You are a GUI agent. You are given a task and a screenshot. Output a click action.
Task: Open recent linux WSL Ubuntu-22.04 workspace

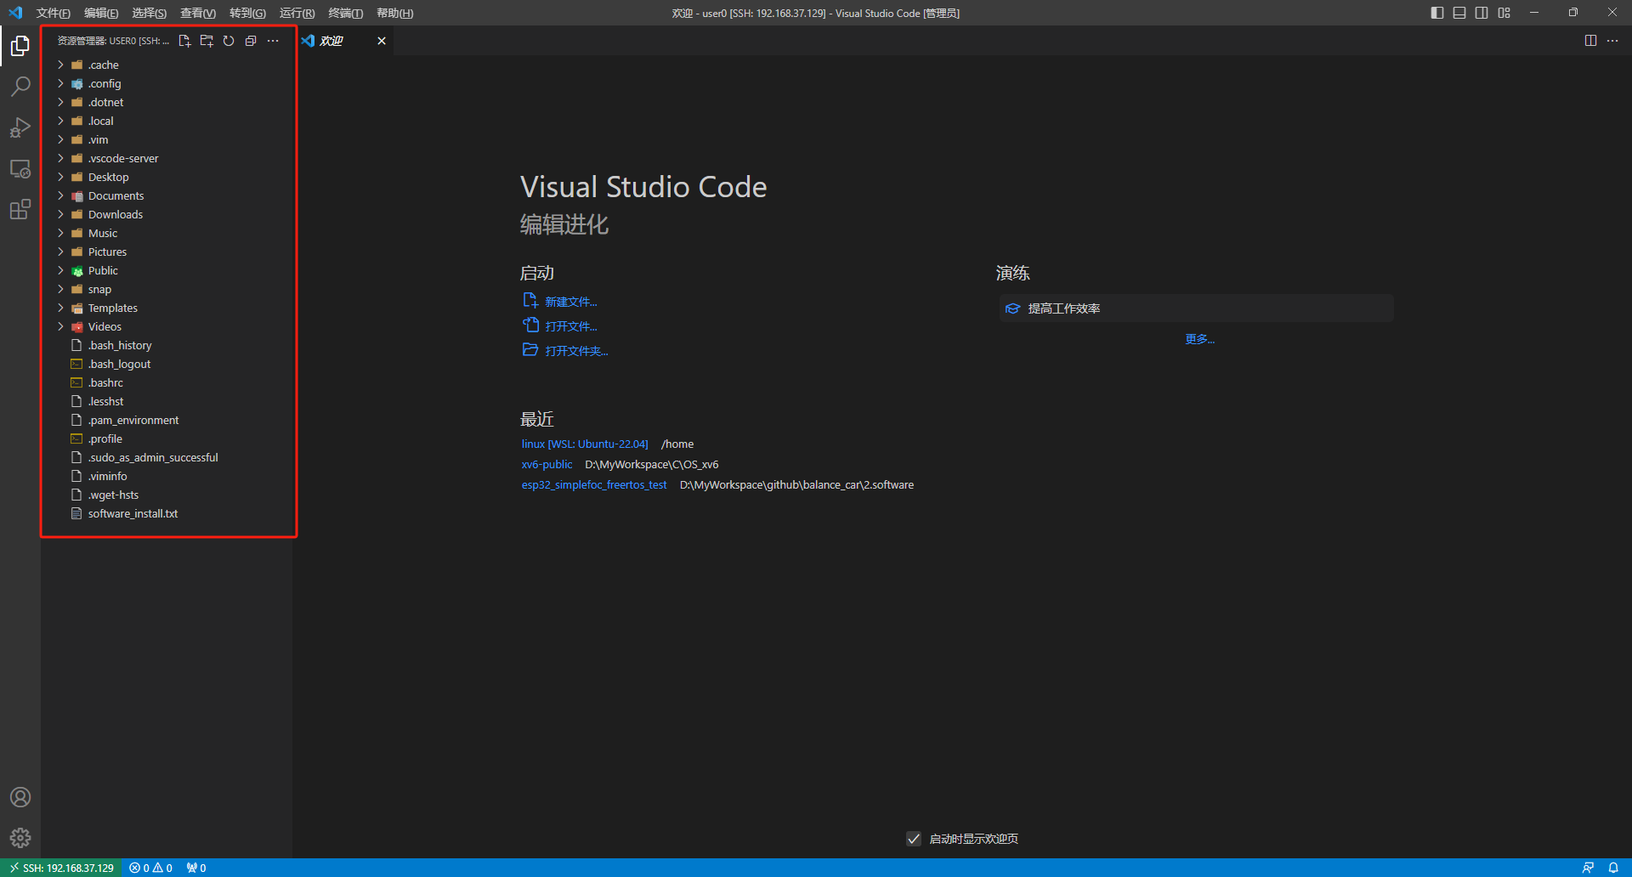point(585,444)
